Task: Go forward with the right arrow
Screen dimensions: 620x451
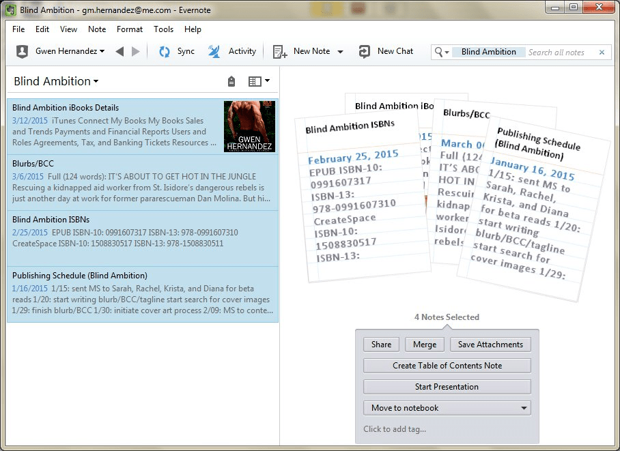Action: tap(136, 51)
